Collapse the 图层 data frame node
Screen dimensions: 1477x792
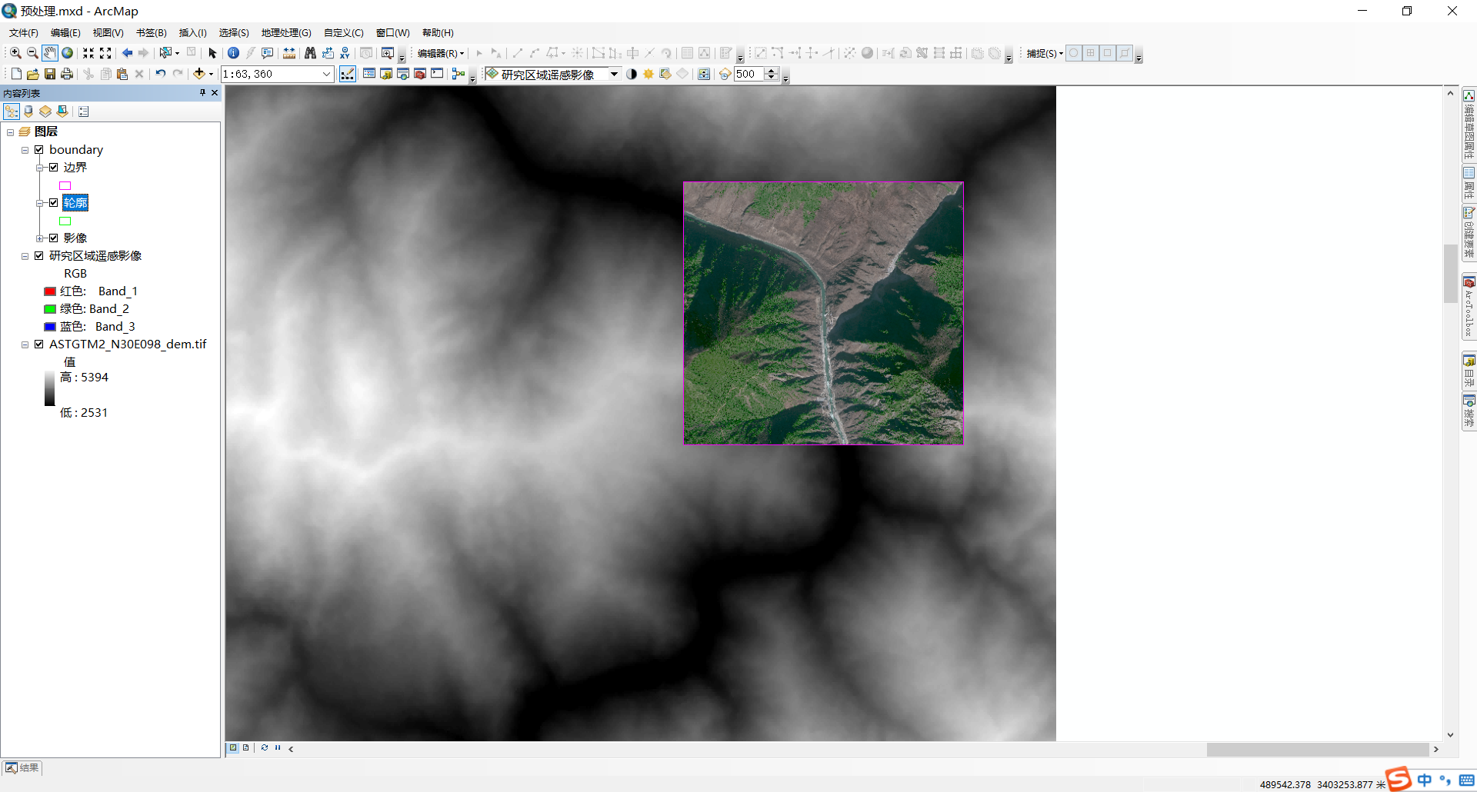(10, 132)
